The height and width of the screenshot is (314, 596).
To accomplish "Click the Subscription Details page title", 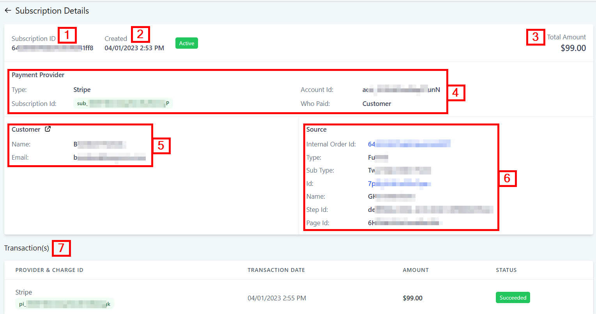I will (x=52, y=11).
